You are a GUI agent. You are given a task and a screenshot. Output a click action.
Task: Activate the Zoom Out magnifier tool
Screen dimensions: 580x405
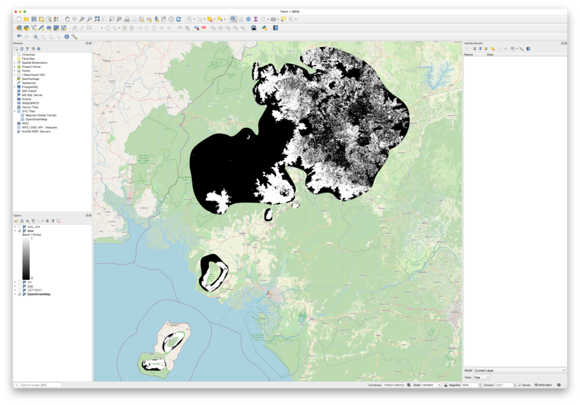point(90,19)
